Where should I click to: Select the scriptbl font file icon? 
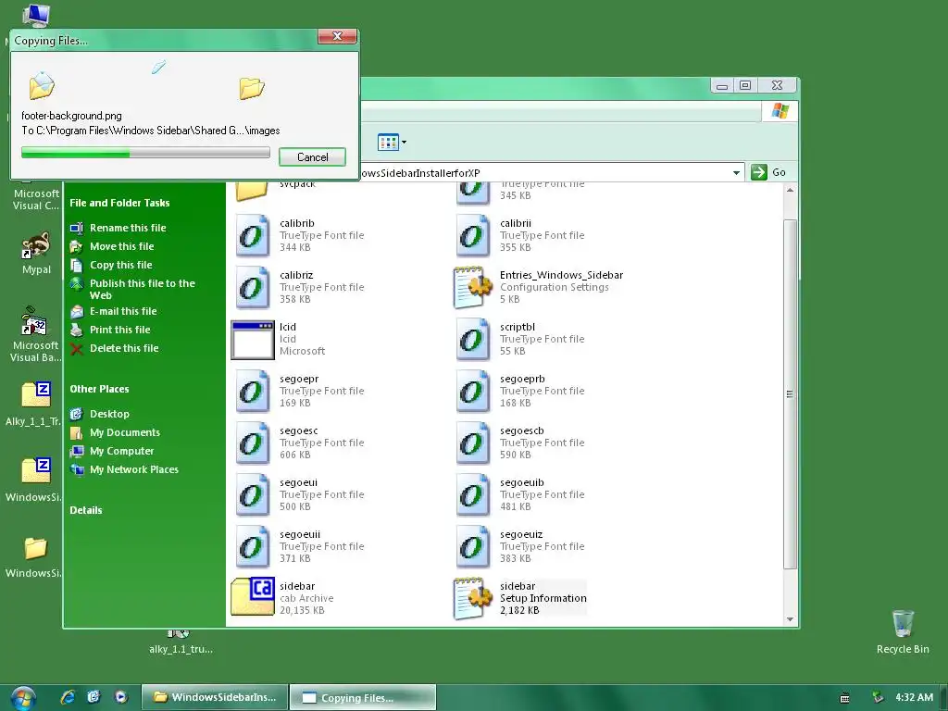coord(473,340)
